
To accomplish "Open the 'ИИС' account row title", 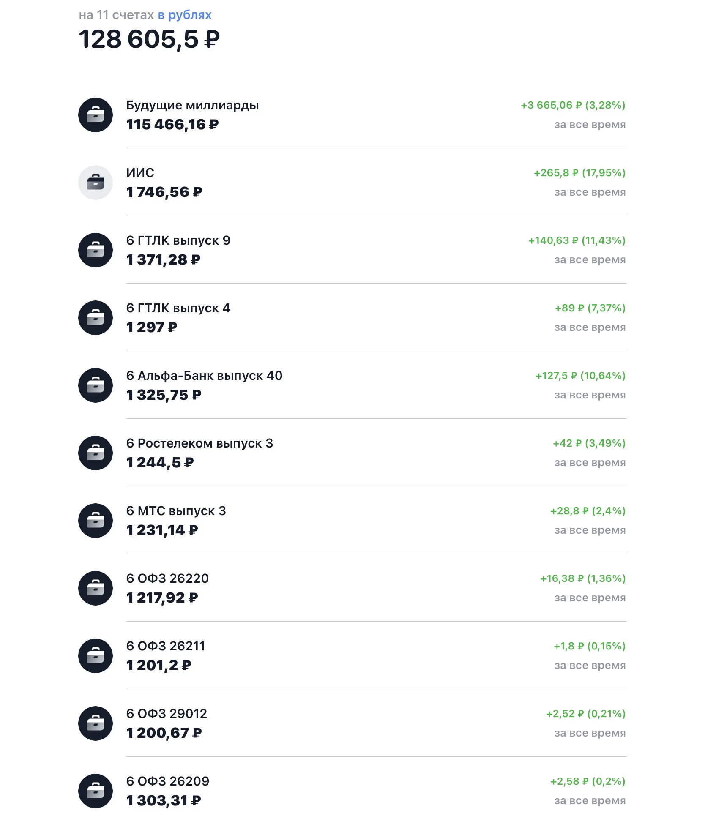I will click(x=140, y=173).
